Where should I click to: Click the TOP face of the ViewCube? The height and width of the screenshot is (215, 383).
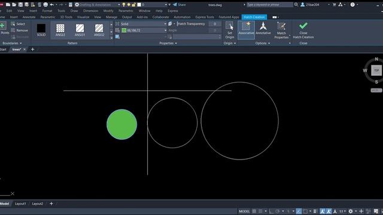[376, 70]
